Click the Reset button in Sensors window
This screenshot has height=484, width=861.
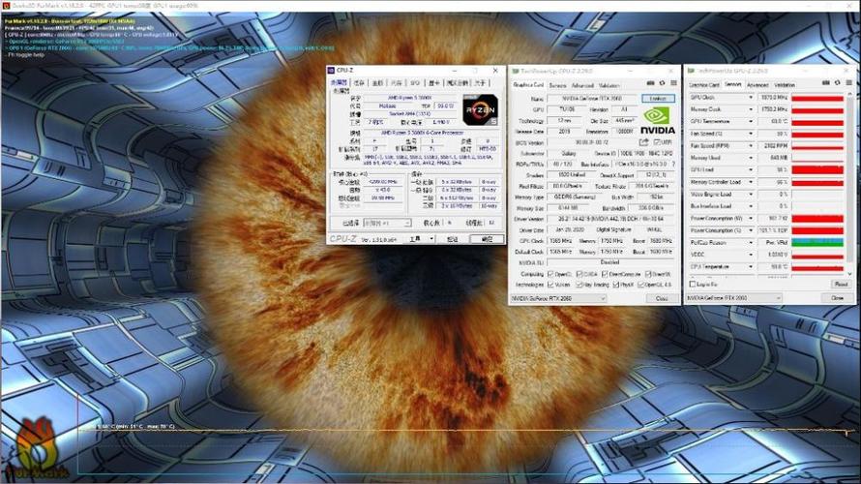(x=841, y=284)
